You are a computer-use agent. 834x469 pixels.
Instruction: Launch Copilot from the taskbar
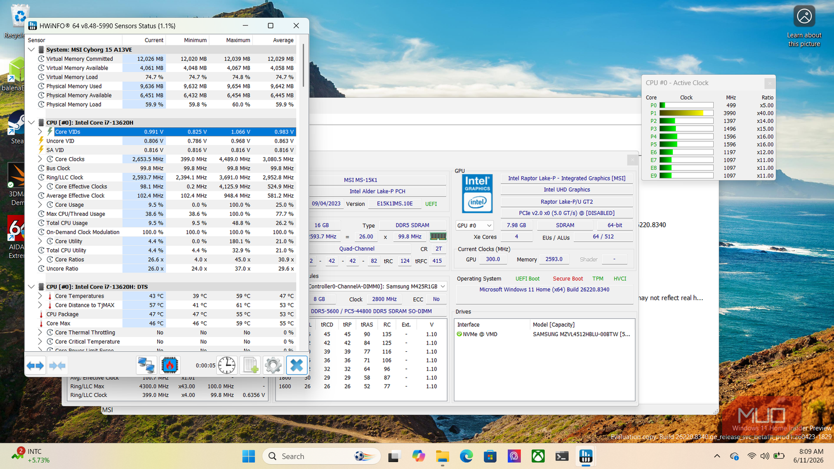pos(419,456)
